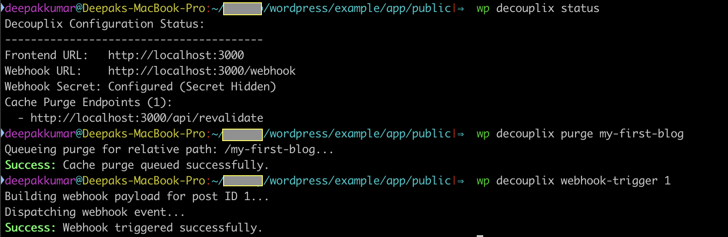This screenshot has height=237, width=728.
Task: Click the first prompt's /wordpress/example/app/public path
Action: pos(357,8)
